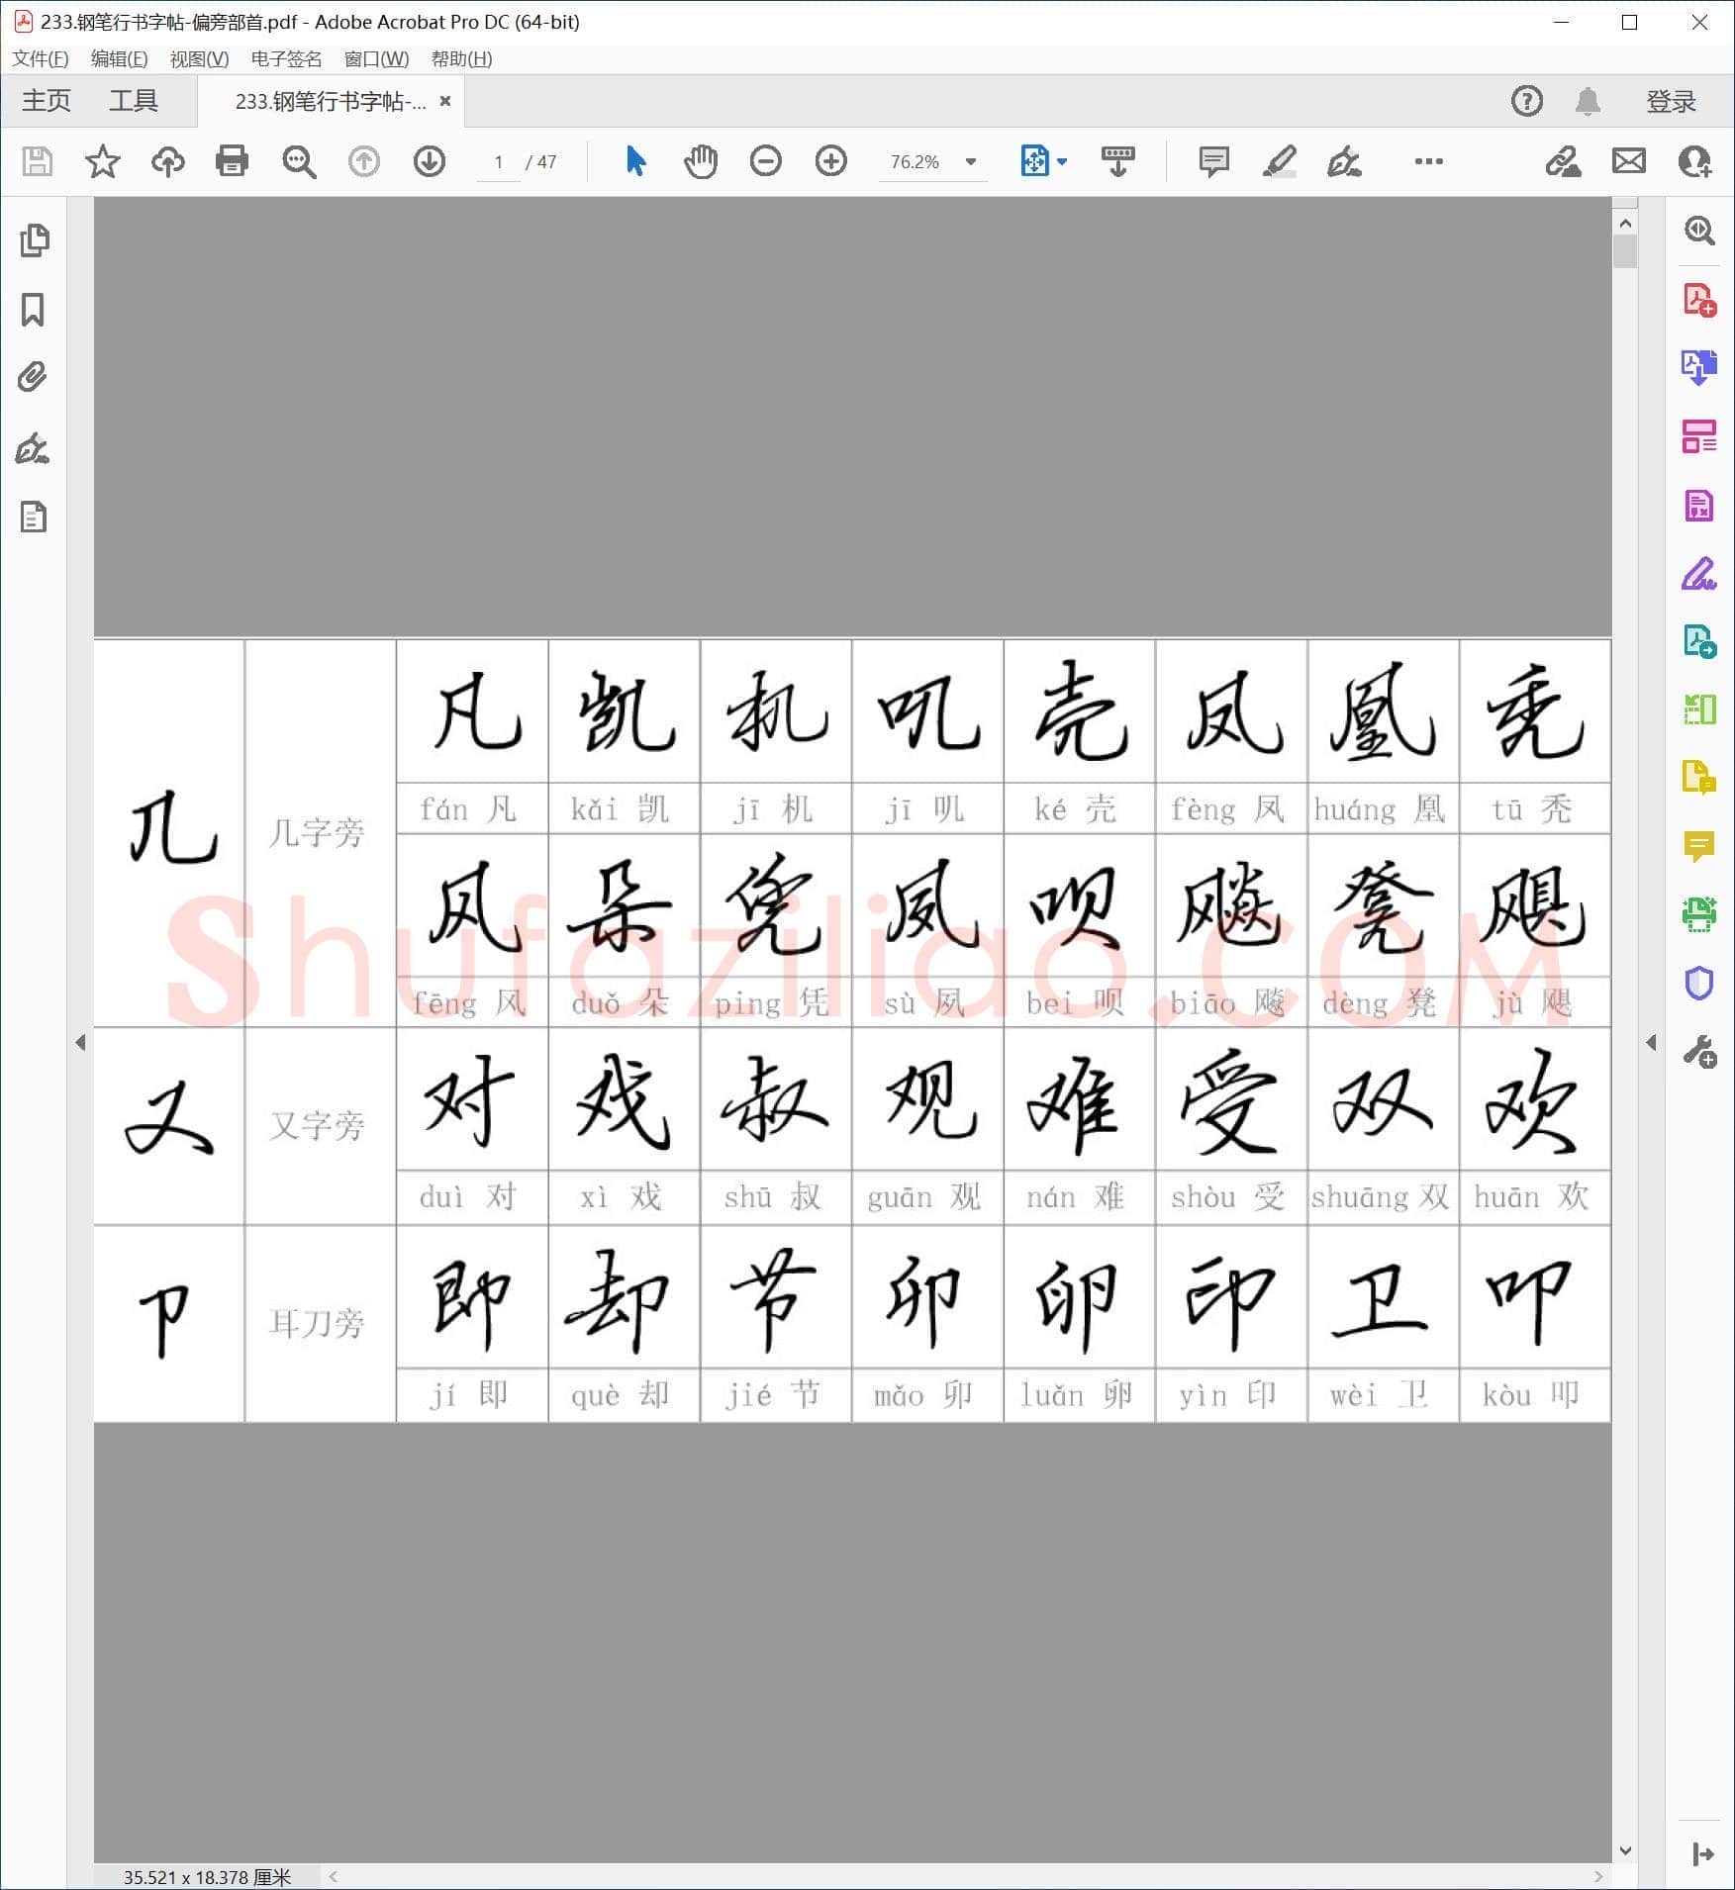Click the vertical scrollbar thumb
The width and height of the screenshot is (1735, 1890).
(x=1625, y=252)
